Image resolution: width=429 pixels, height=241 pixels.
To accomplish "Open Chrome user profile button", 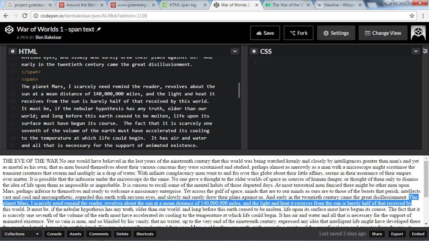I will click(x=388, y=3).
